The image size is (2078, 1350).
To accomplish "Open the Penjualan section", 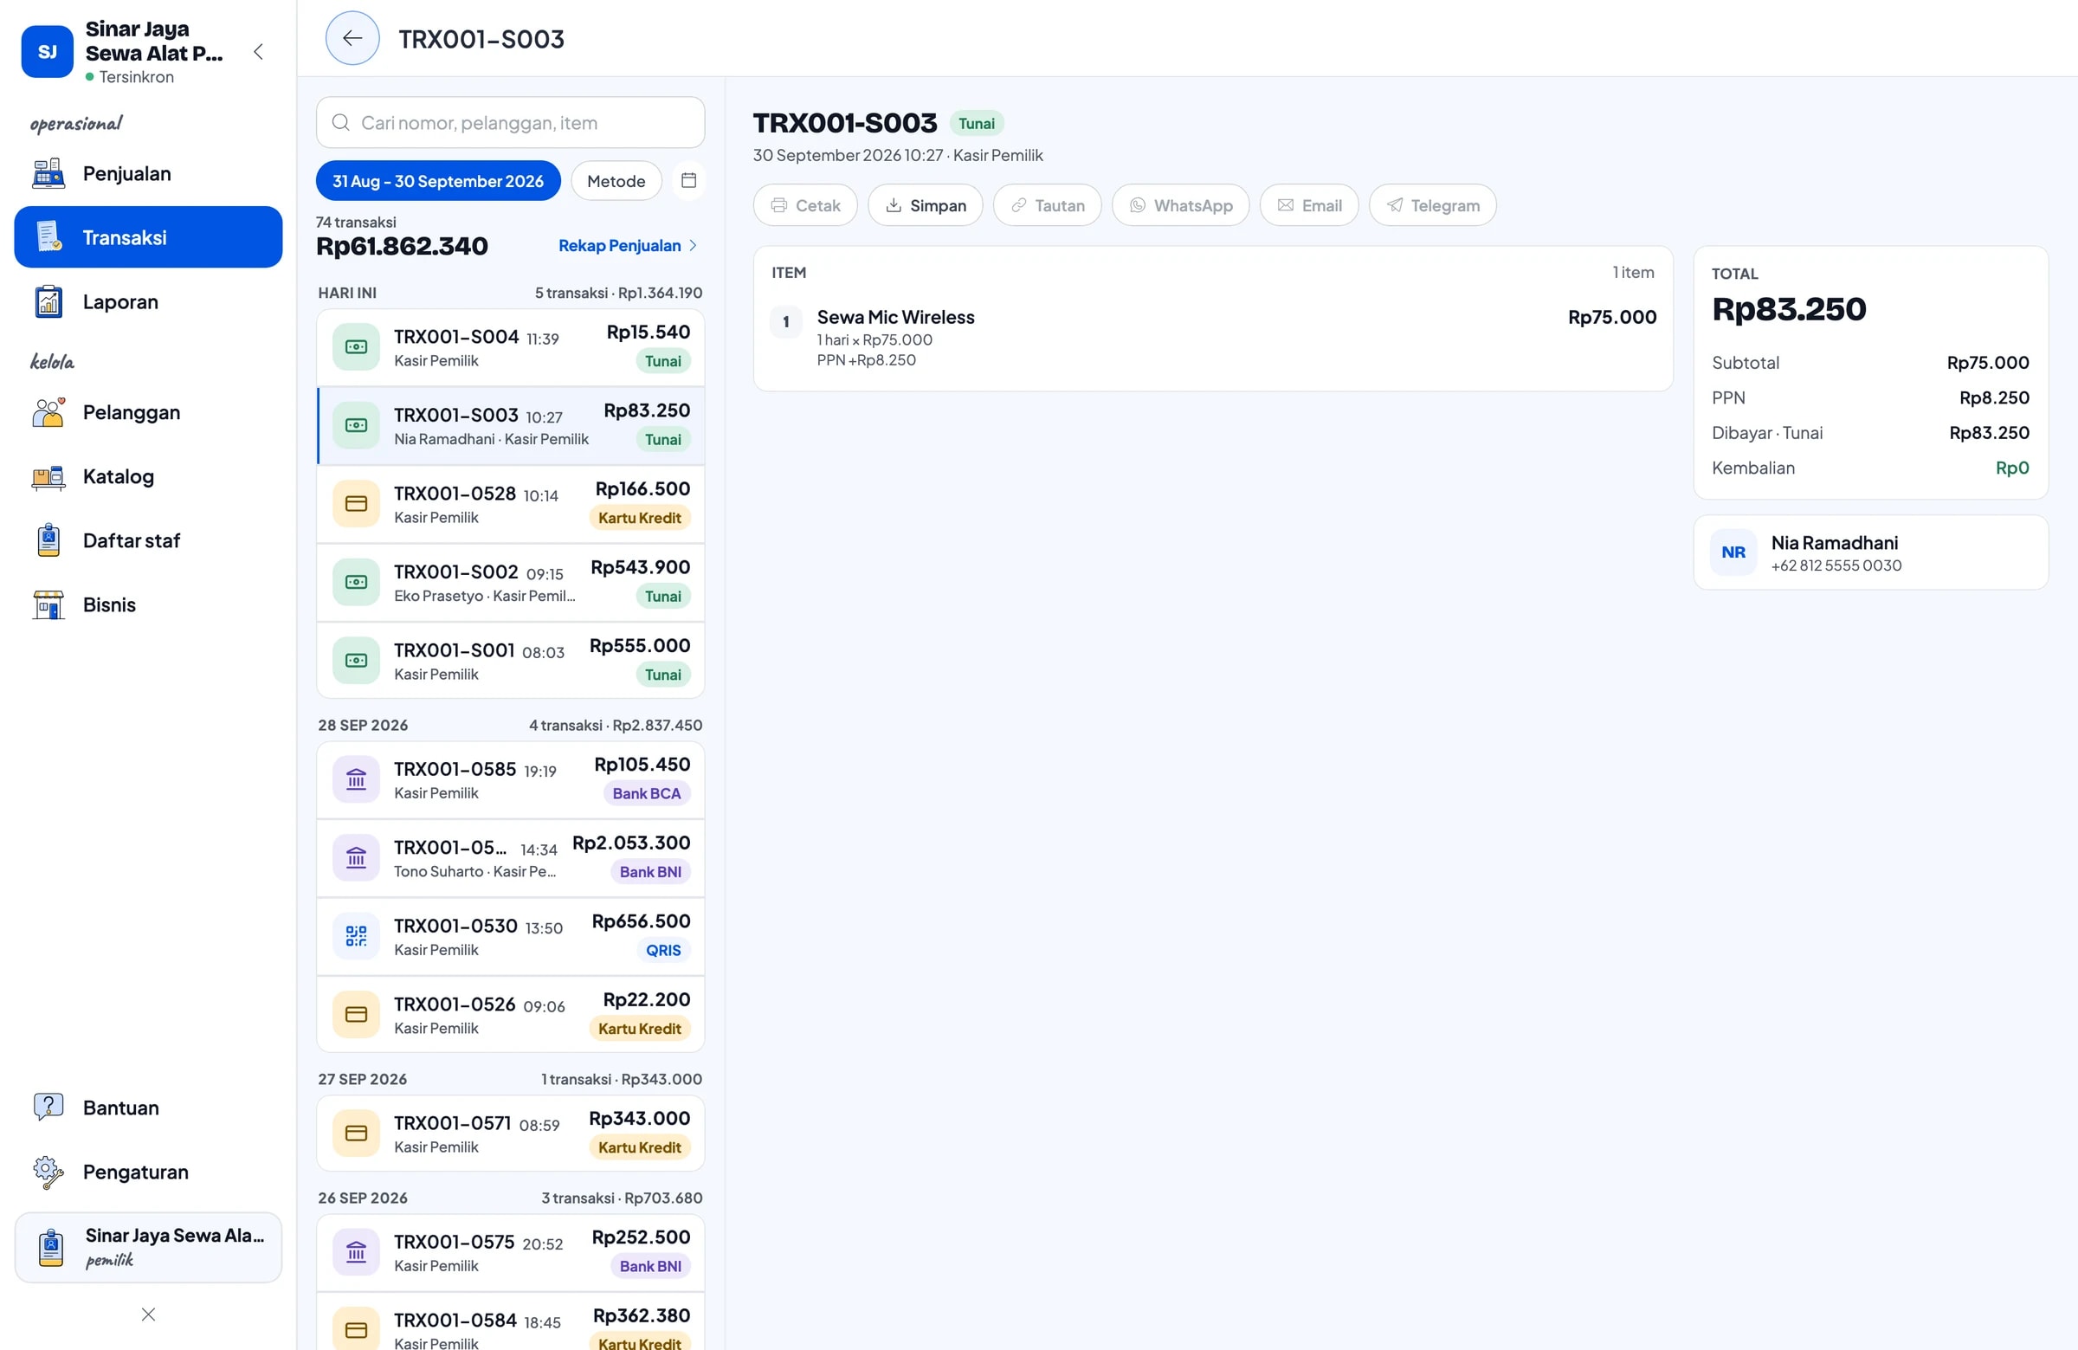I will [148, 174].
